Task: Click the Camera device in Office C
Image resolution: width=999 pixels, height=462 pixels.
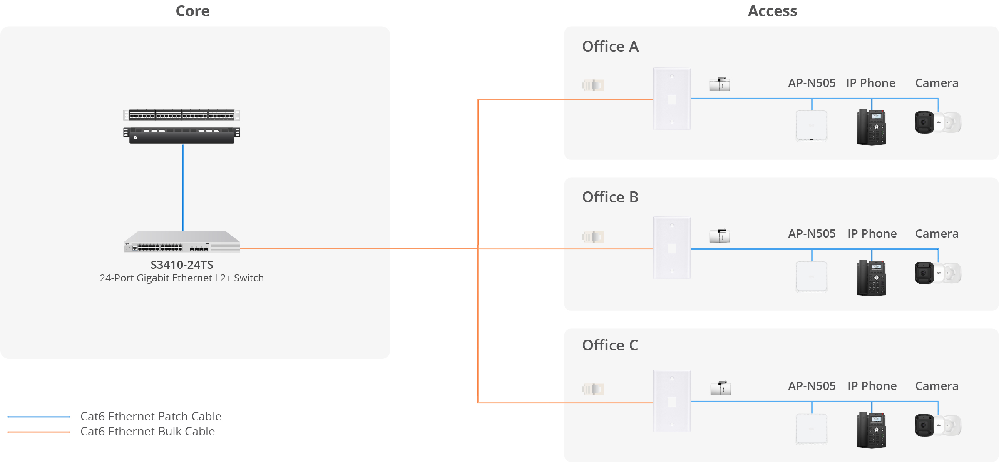Action: [x=938, y=425]
